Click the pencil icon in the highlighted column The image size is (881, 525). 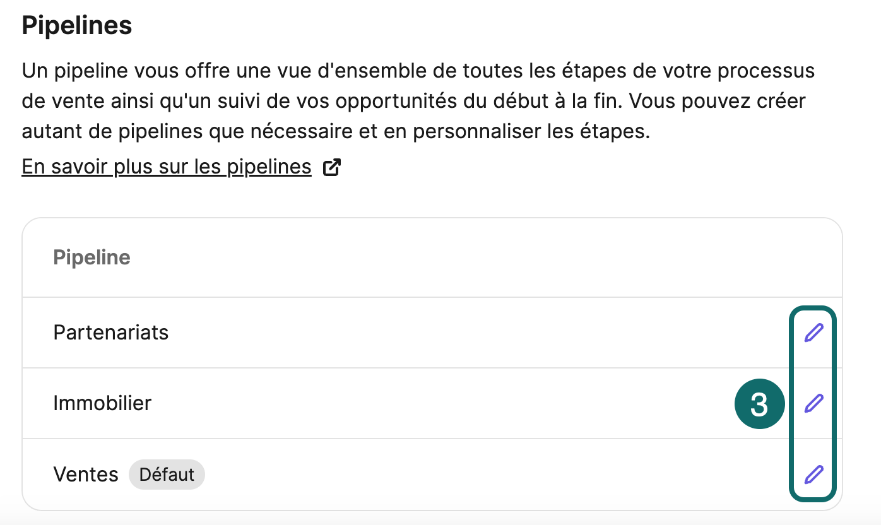click(x=813, y=403)
